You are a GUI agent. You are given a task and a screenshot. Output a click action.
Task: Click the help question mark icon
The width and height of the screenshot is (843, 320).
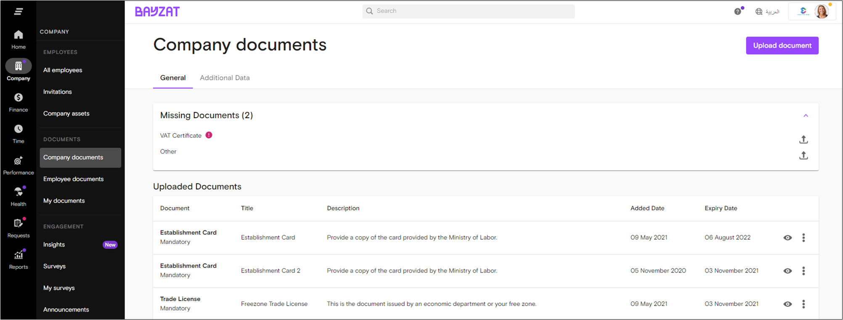(737, 12)
